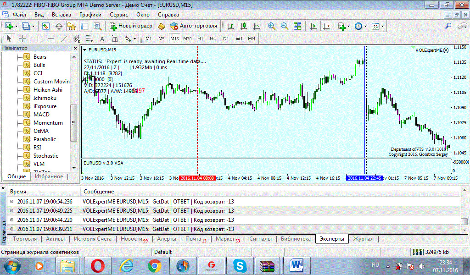Select Heiken Ashi in Navigator

(48, 90)
